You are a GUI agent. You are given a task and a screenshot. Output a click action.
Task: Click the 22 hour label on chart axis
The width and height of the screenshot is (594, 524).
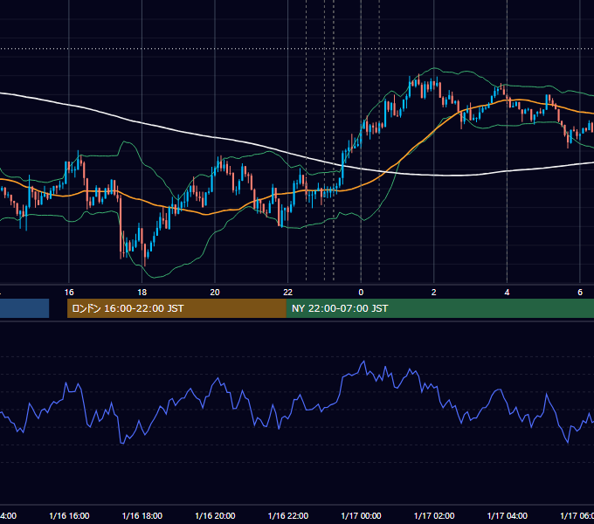[288, 293]
